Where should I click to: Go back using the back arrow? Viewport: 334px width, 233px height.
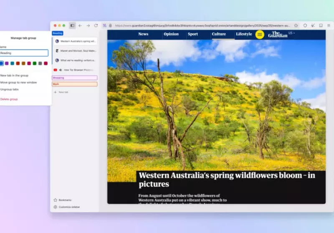pyautogui.click(x=80, y=26)
